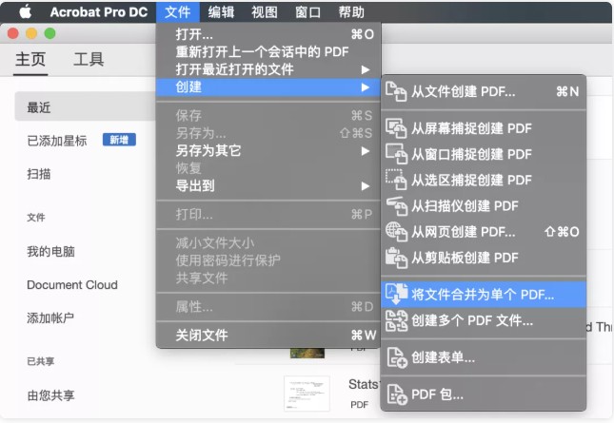Switch to the 工具 tab
The width and height of the screenshot is (614, 423).
click(89, 59)
